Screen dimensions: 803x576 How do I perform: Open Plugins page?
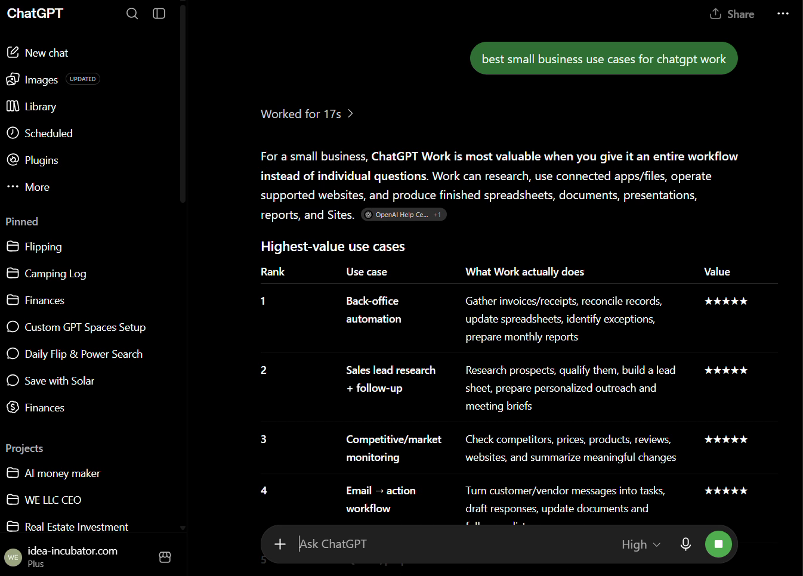[x=32, y=160]
